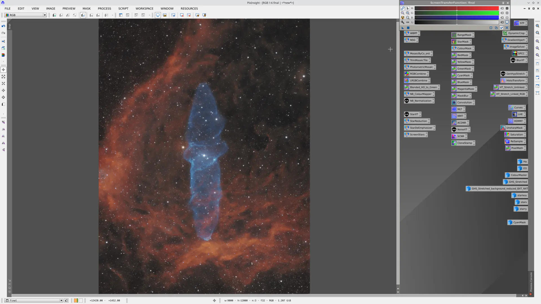Select the DynamicCrop process icon
The height and width of the screenshot is (304, 541).
tap(515, 33)
